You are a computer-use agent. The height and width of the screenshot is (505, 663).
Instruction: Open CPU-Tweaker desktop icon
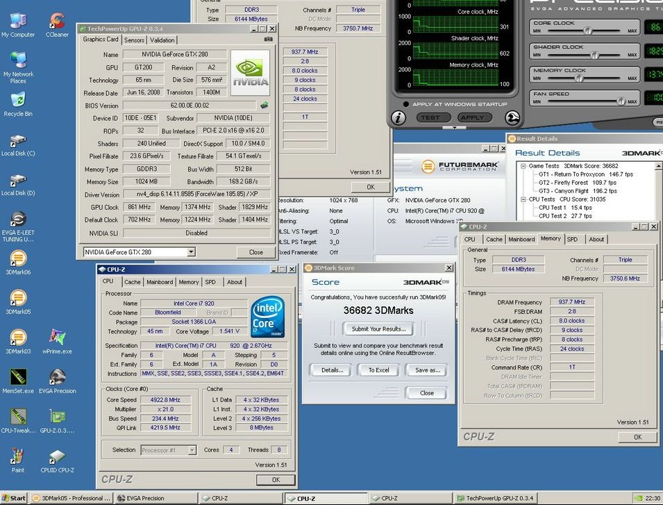pyautogui.click(x=18, y=421)
